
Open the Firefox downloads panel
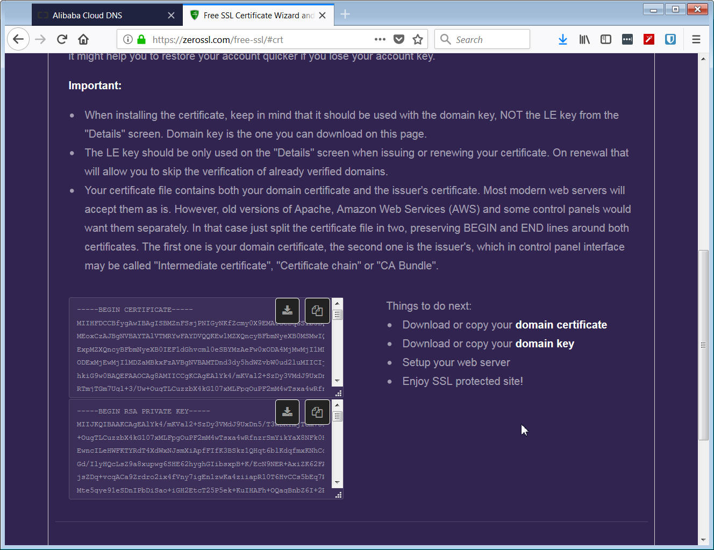point(563,39)
